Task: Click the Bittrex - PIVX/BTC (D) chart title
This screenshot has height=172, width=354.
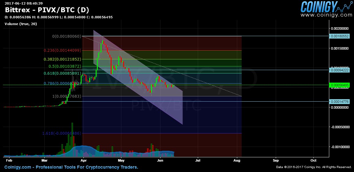Action: point(47,10)
